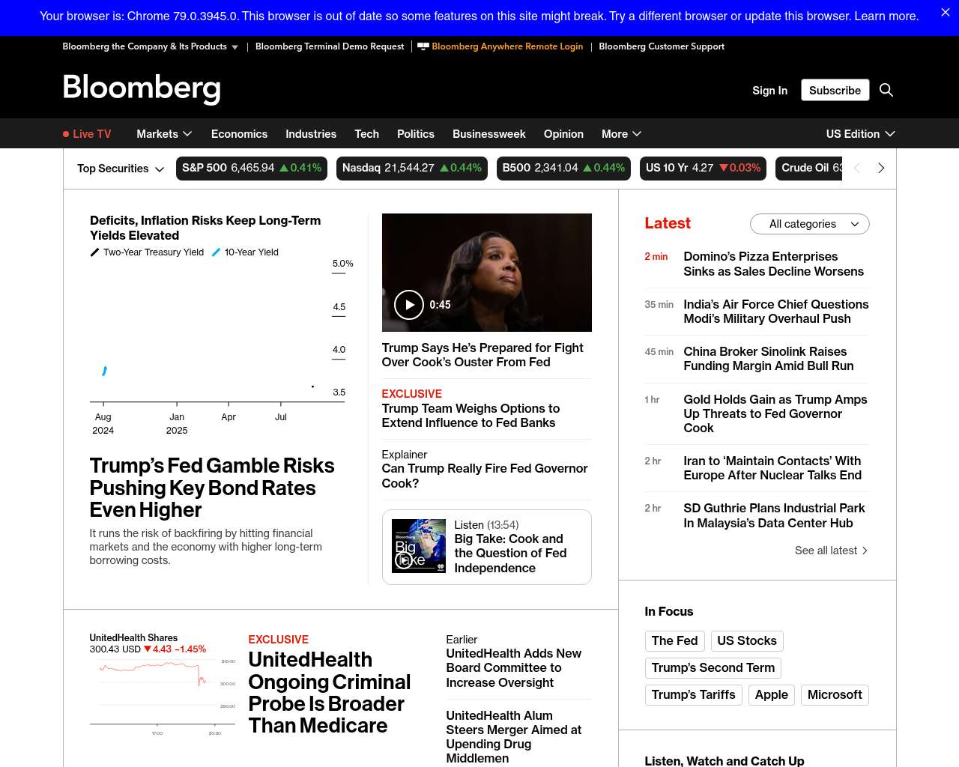Select Trump's Second Term tag
Image resolution: width=959 pixels, height=767 pixels.
click(x=713, y=668)
